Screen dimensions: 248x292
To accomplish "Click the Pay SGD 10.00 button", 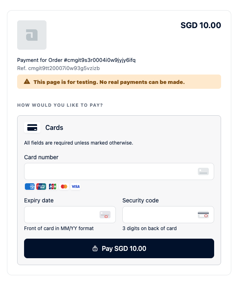I will [x=119, y=248].
